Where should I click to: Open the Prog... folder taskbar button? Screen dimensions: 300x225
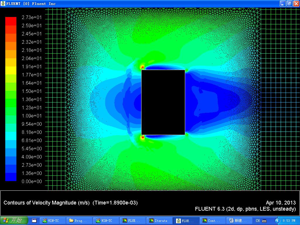coord(79,221)
